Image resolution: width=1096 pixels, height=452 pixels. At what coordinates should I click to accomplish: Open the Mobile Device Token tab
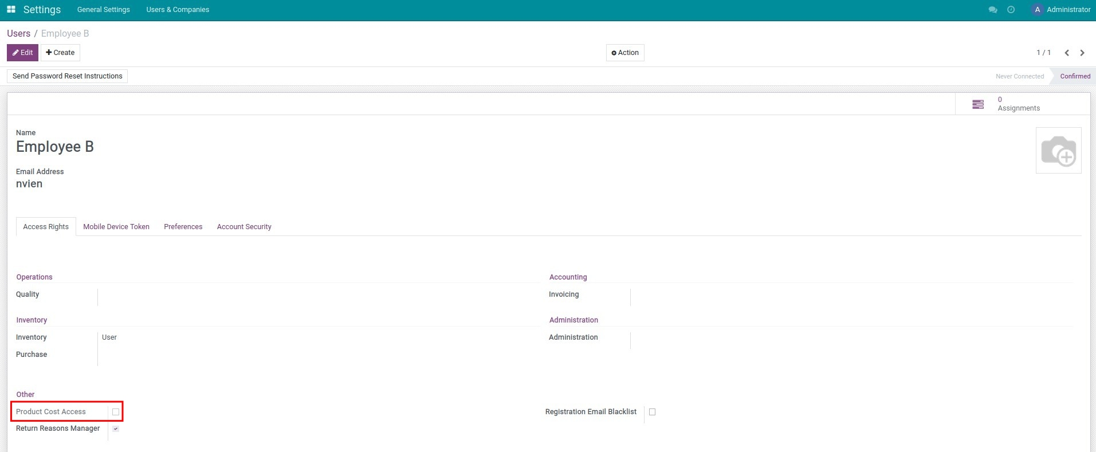116,227
